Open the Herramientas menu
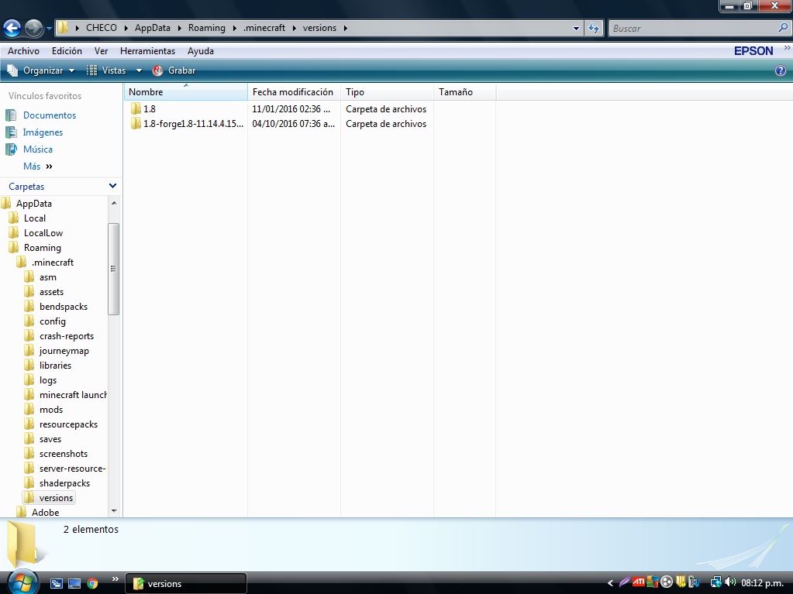793x594 pixels. pos(148,51)
